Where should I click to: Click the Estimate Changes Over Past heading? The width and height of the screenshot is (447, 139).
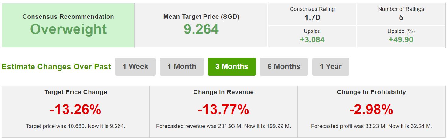[x=57, y=67]
